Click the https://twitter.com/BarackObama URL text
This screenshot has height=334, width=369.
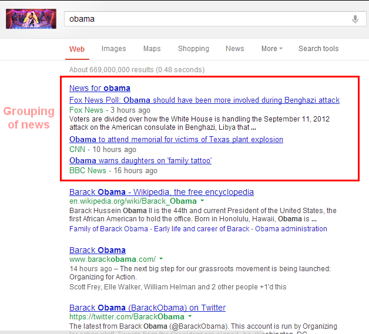(126, 317)
